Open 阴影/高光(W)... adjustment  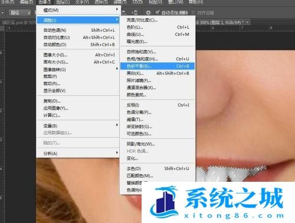click(x=158, y=144)
